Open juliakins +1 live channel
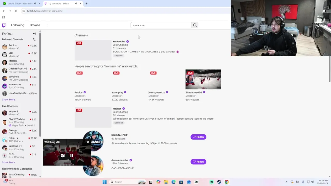Screen dimensions: 331x186 click(x=19, y=148)
